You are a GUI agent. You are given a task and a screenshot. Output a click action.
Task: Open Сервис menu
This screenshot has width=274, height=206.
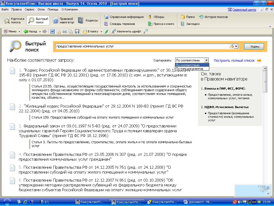click(29, 9)
